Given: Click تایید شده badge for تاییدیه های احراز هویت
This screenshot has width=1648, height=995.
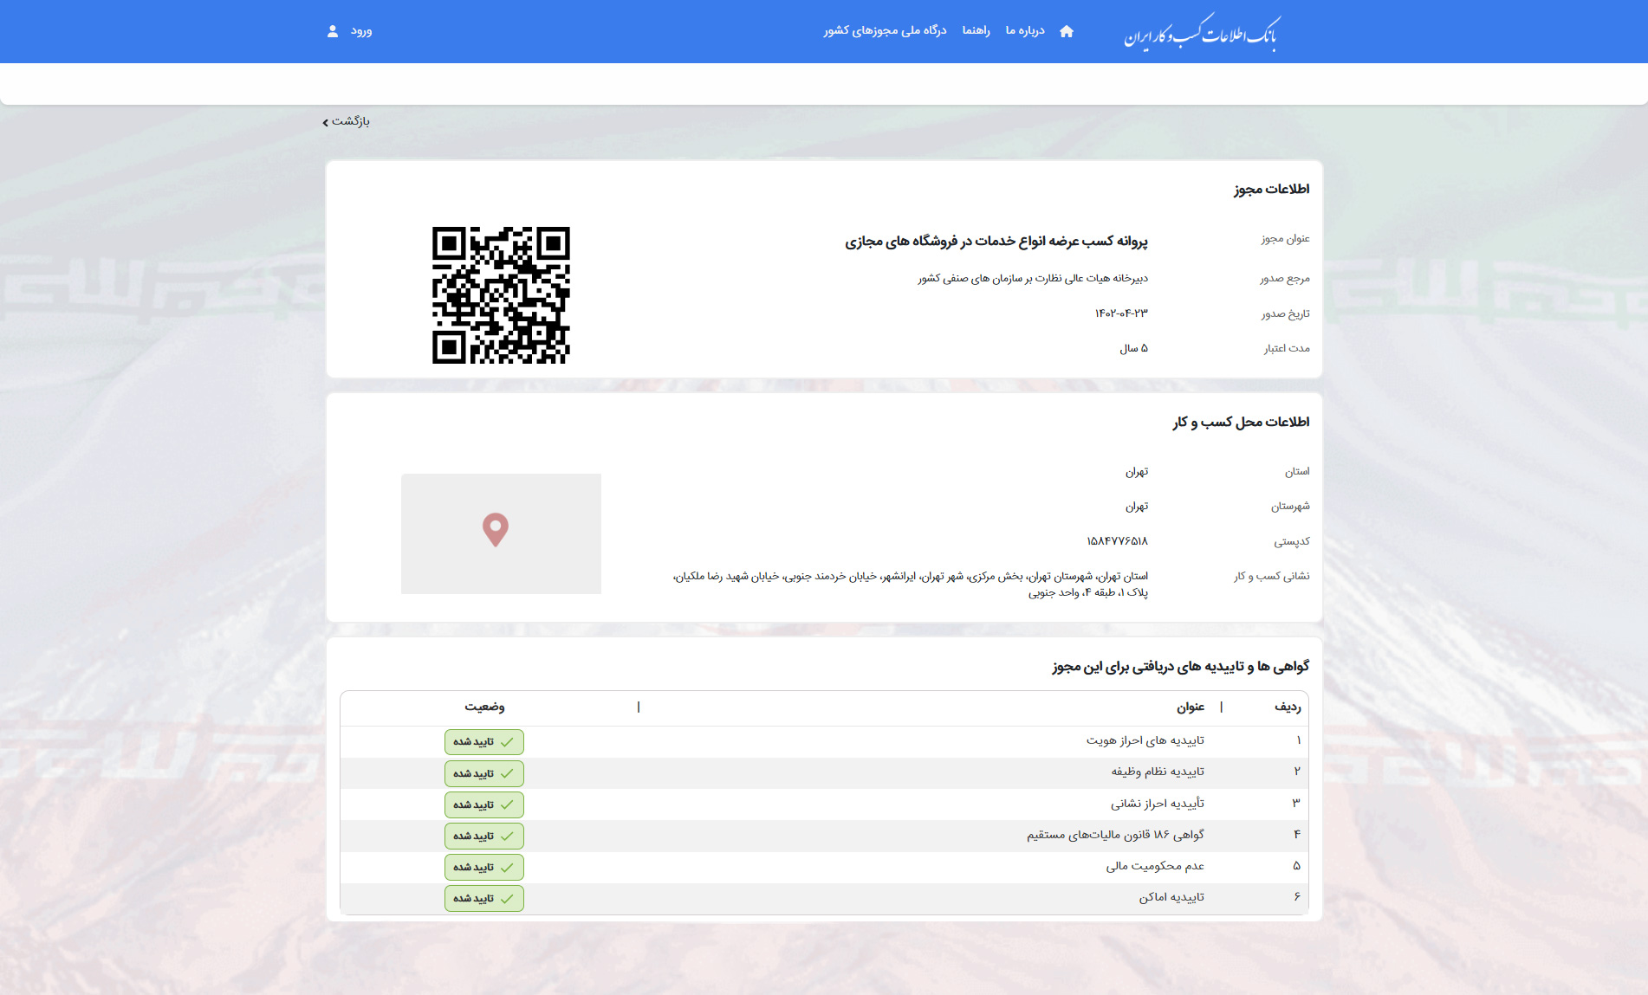Looking at the screenshot, I should (x=484, y=742).
